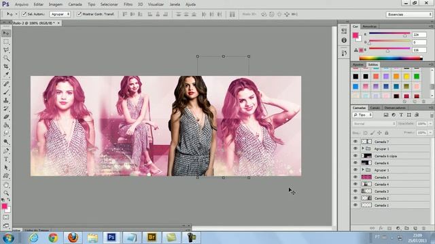Expand the Agrupar 1 group below Camada 7
The image size is (435, 244).
pos(362,148)
